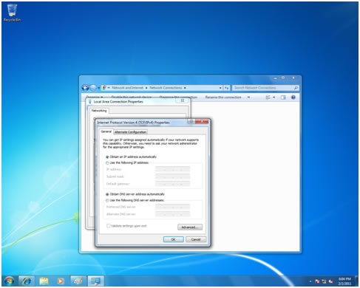
Task: Open address bar previous locations dropdown
Action: 220,88
